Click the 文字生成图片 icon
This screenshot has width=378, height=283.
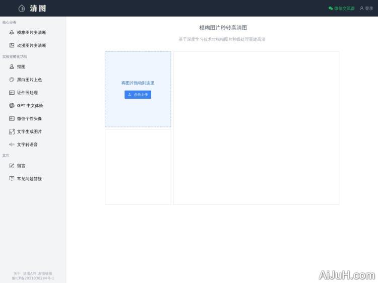coord(12,131)
